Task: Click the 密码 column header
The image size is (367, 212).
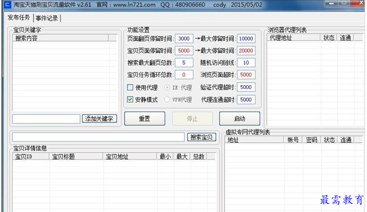Action: (311, 140)
